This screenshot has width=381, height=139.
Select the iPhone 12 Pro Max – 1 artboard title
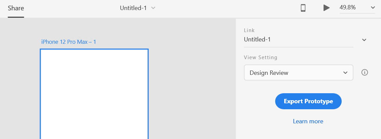[69, 42]
